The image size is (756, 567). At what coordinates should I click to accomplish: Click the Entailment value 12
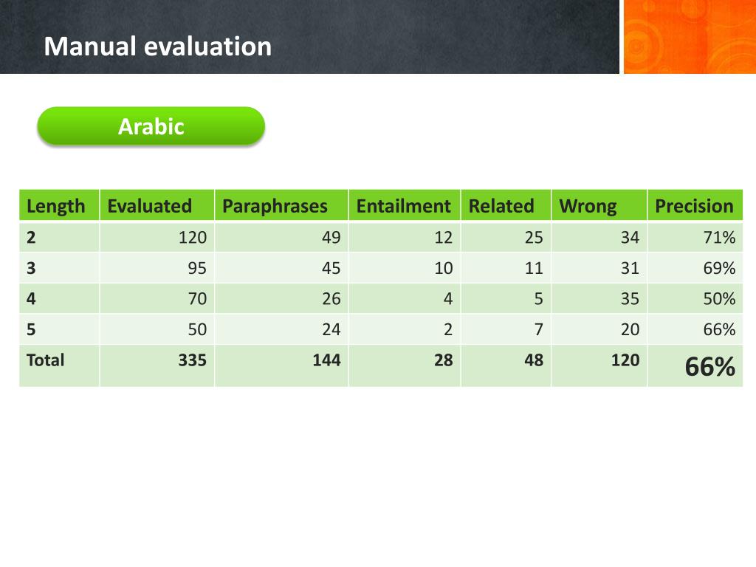444,237
